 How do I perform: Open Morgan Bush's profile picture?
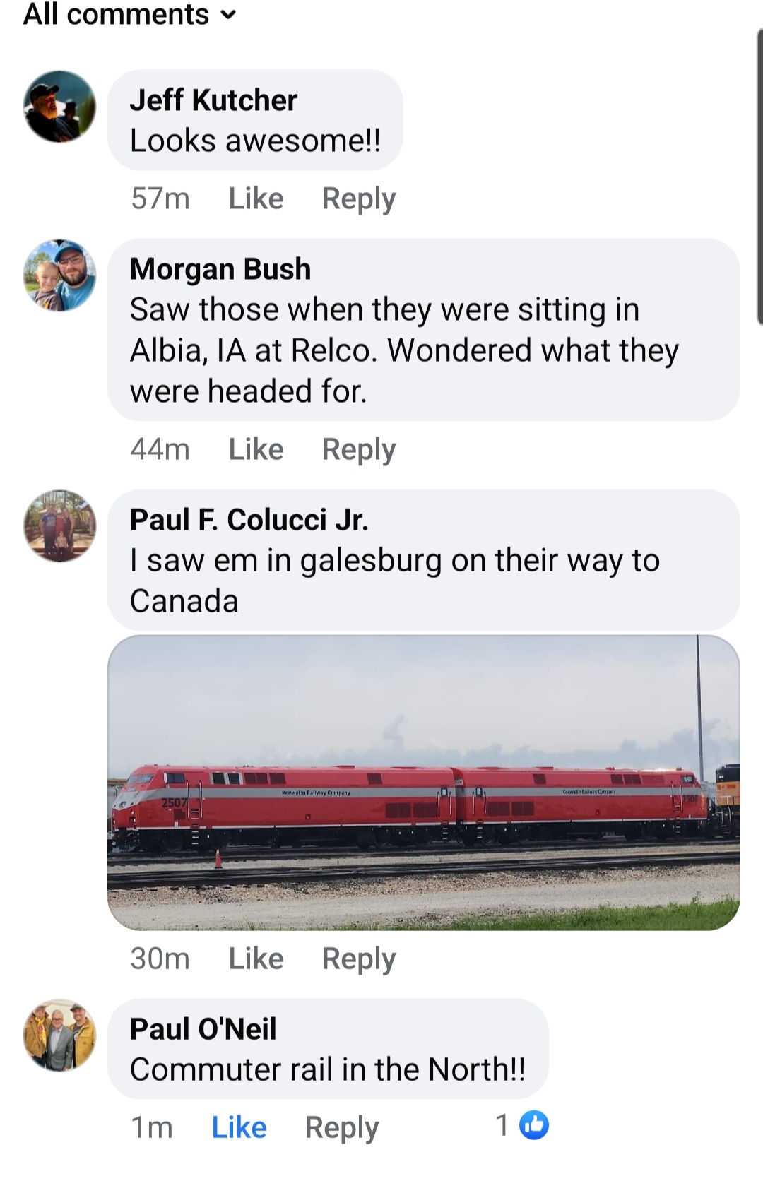[x=60, y=275]
